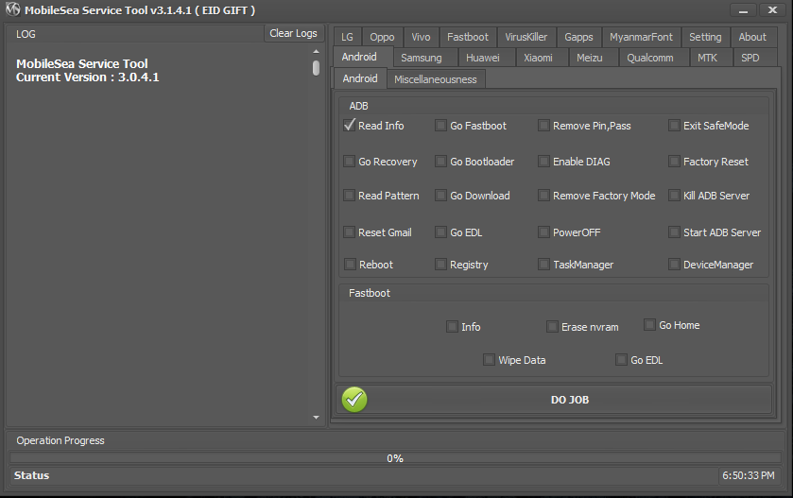Open the Vivo tab
The image size is (793, 498).
point(421,37)
